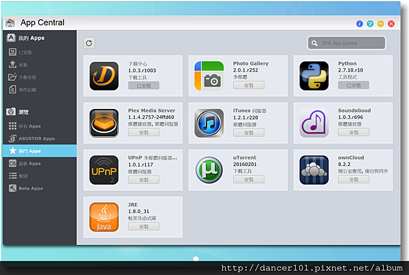Viewport: 409px width, 275px height.
Task: Click version text 2.7.10.r10
Action: pos(350,70)
